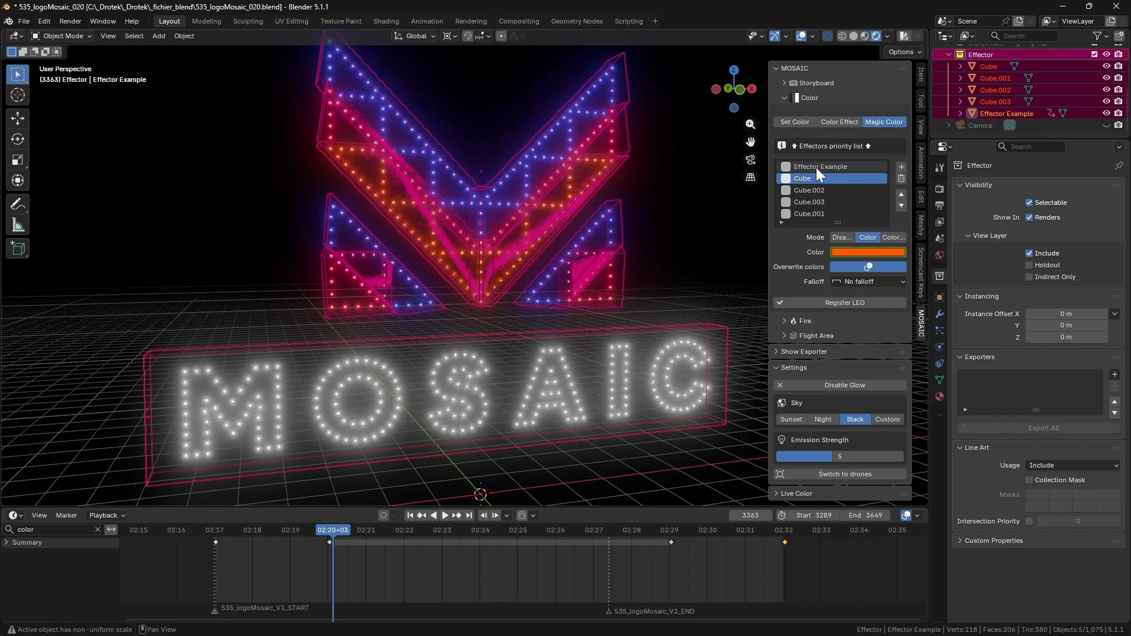Switch to the Color Effect tab
The image size is (1131, 636).
point(839,122)
